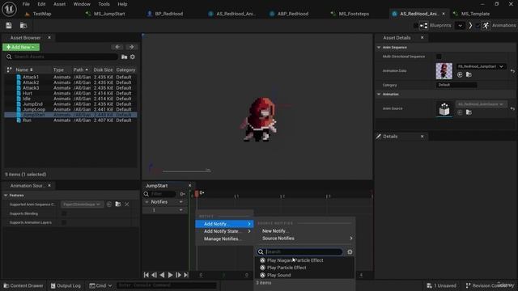The height and width of the screenshot is (291, 518).
Task: Select Add Notify State submenu
Action: coord(225,231)
